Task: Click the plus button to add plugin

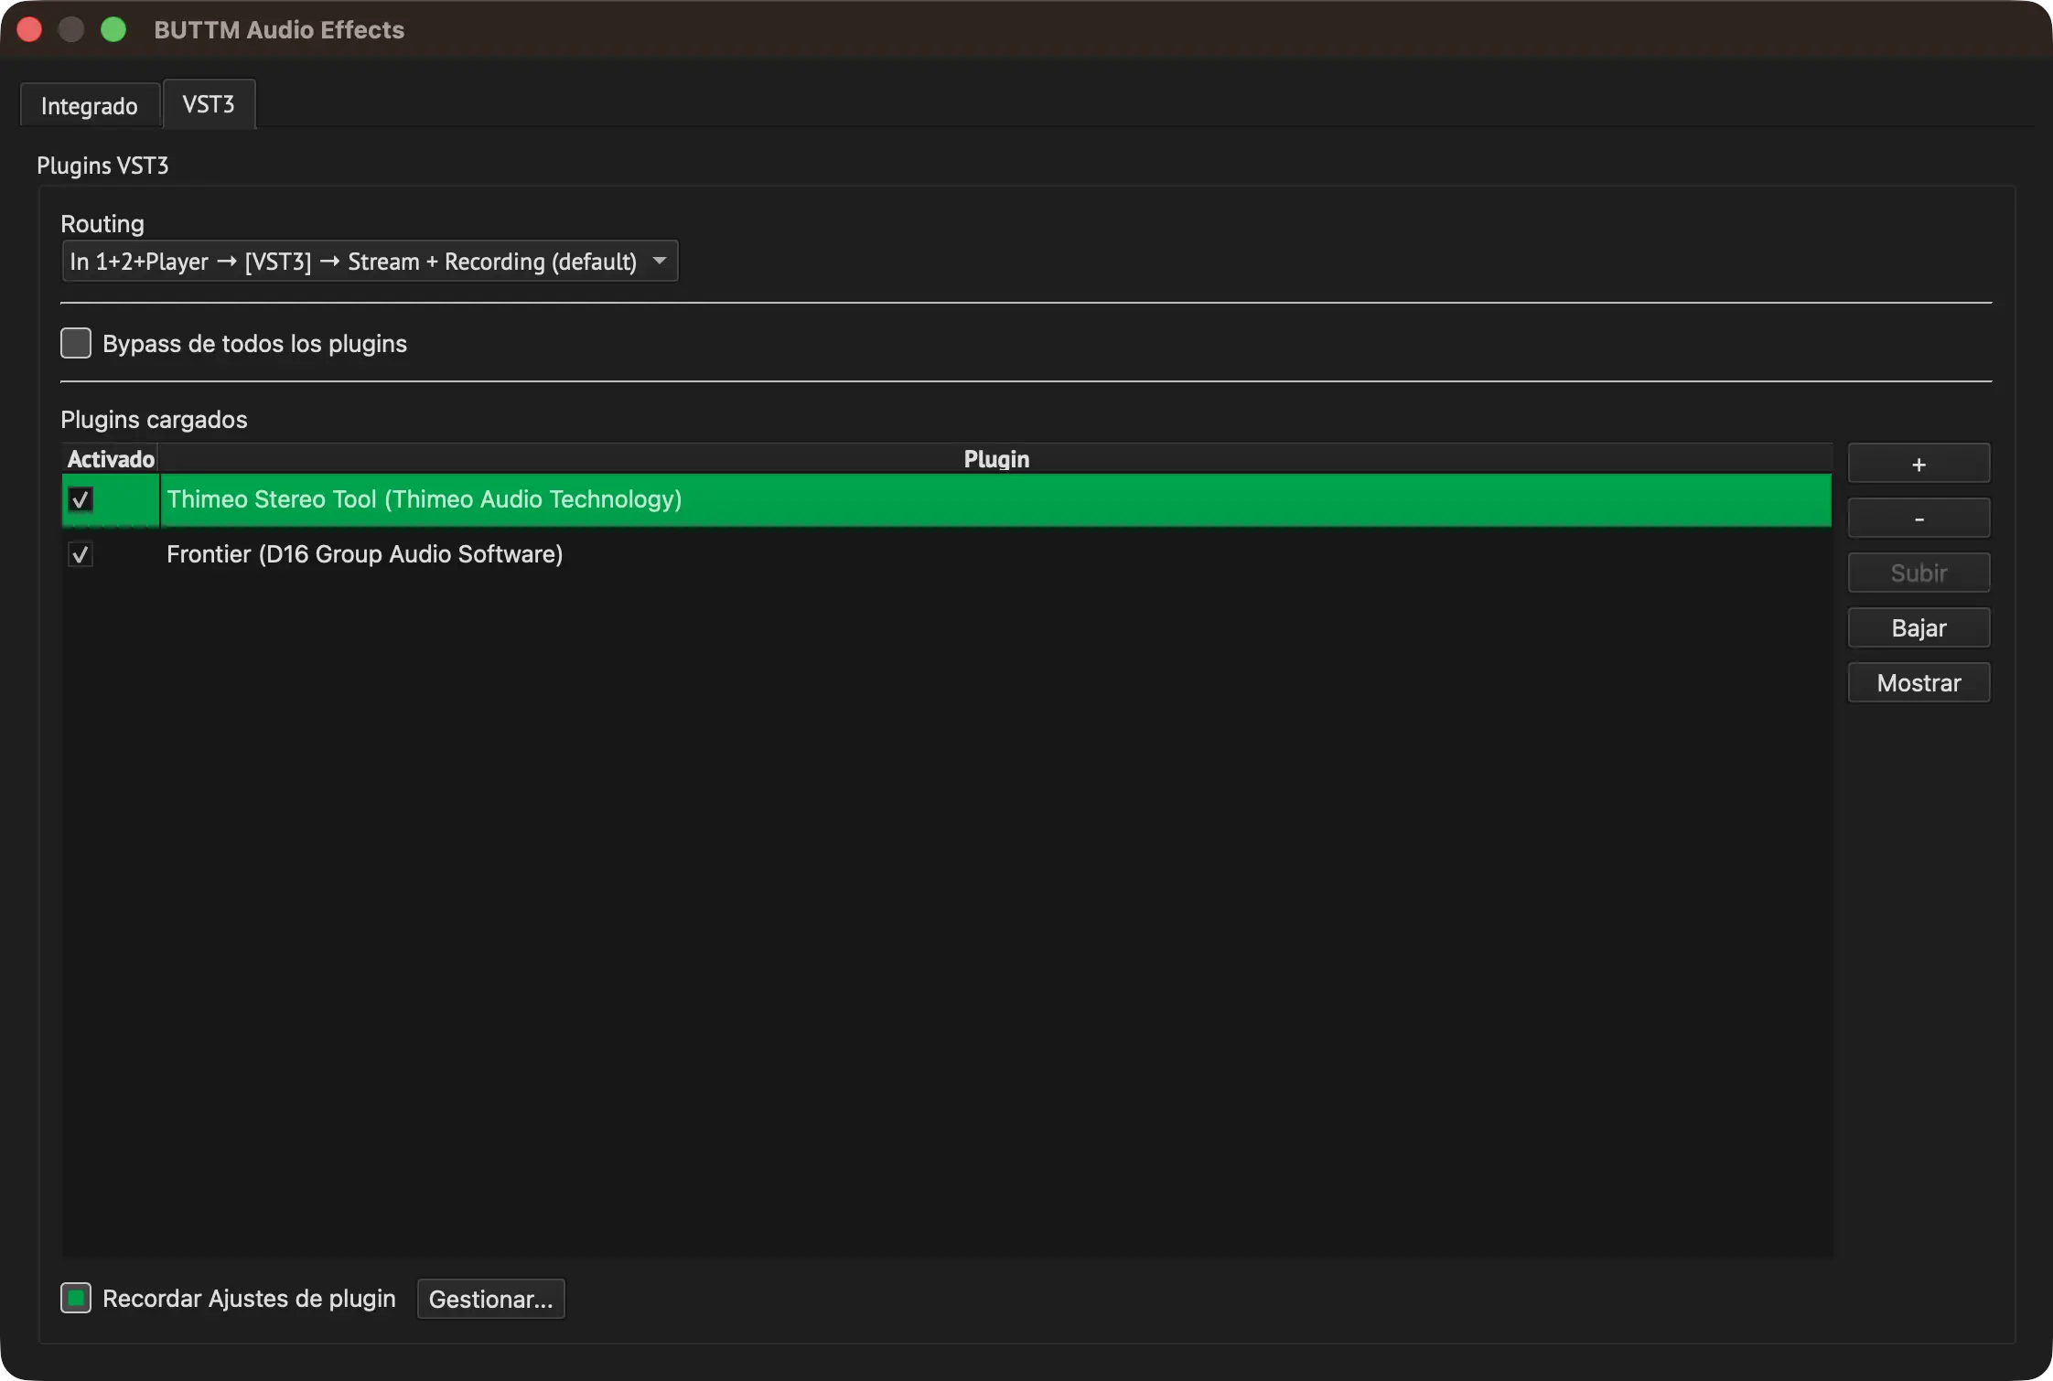Action: [x=1919, y=464]
